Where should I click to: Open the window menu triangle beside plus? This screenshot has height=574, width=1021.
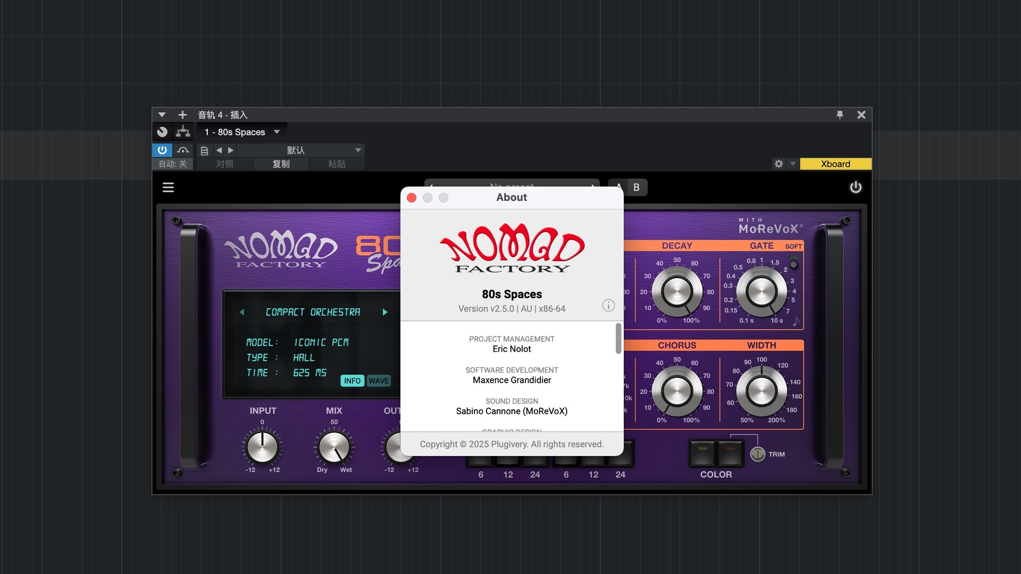point(162,115)
